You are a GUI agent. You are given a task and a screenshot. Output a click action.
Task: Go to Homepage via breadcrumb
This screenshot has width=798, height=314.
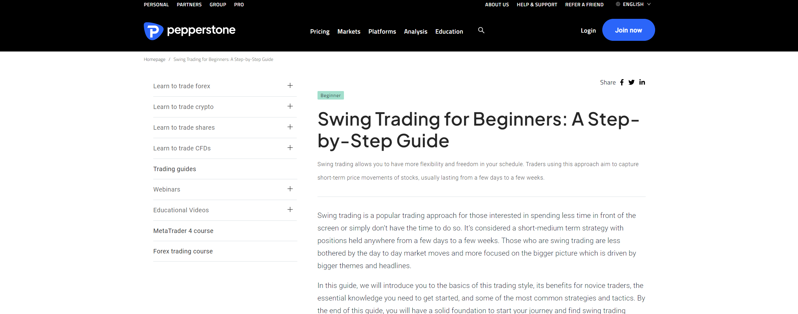point(155,59)
